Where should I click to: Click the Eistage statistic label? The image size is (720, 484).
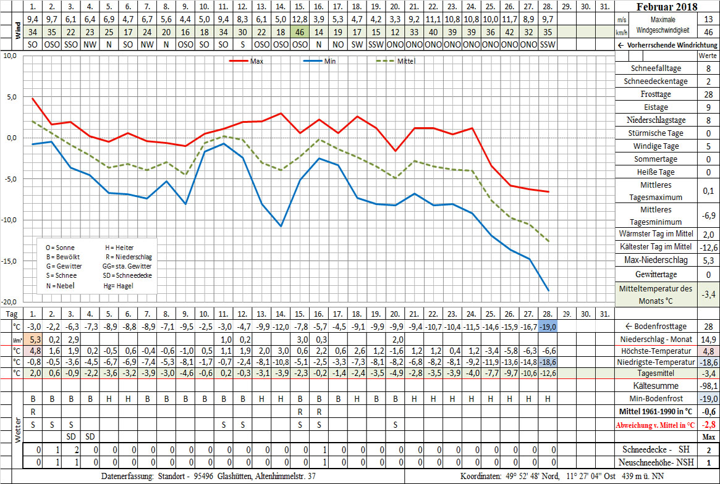point(655,107)
